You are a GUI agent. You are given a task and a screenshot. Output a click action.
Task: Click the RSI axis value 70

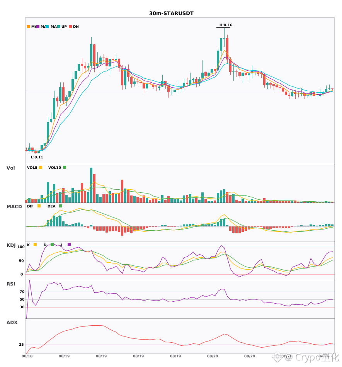click(x=22, y=292)
